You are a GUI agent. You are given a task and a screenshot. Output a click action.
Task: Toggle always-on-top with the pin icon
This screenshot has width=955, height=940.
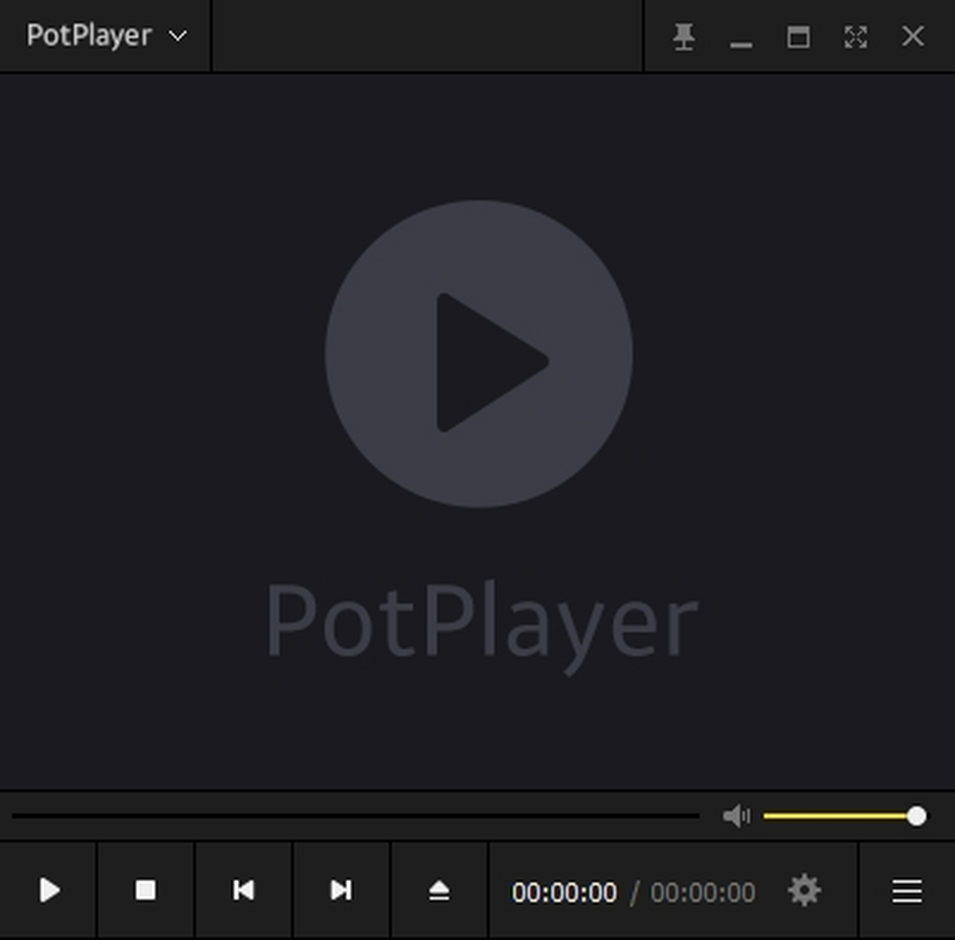tap(684, 36)
